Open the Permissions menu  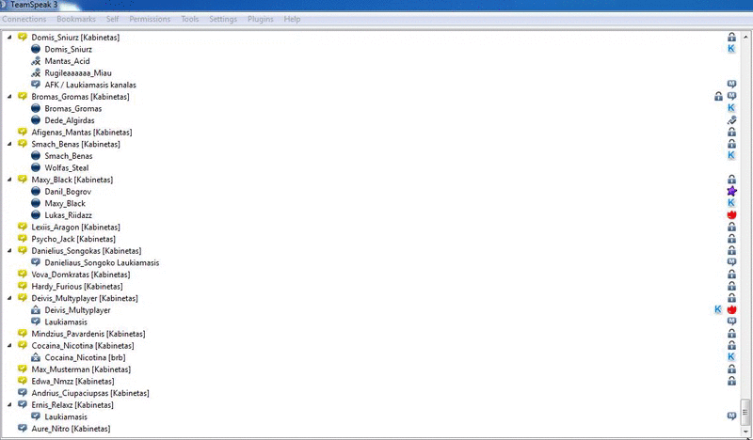coord(150,19)
